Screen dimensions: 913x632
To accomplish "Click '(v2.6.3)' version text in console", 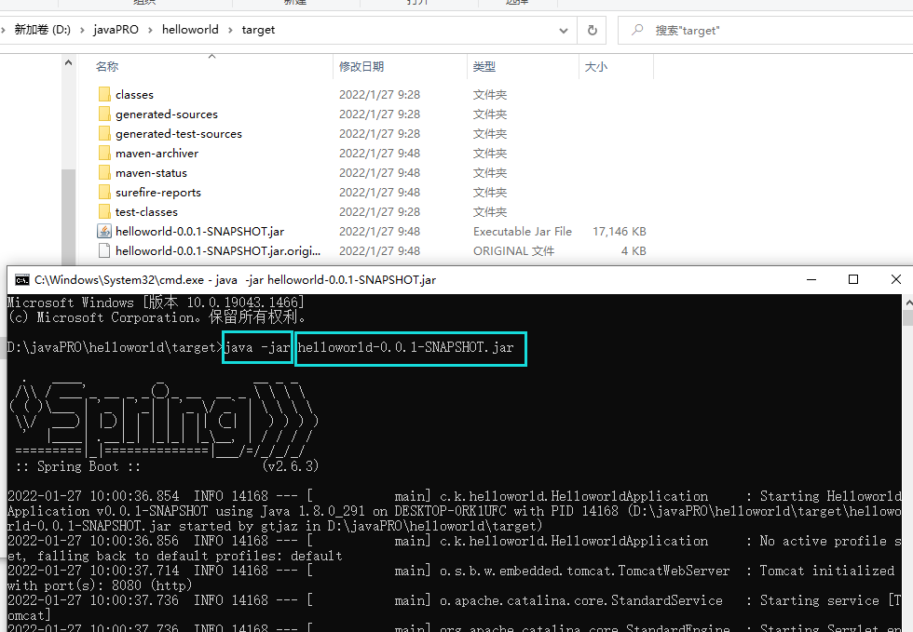I will 291,466.
